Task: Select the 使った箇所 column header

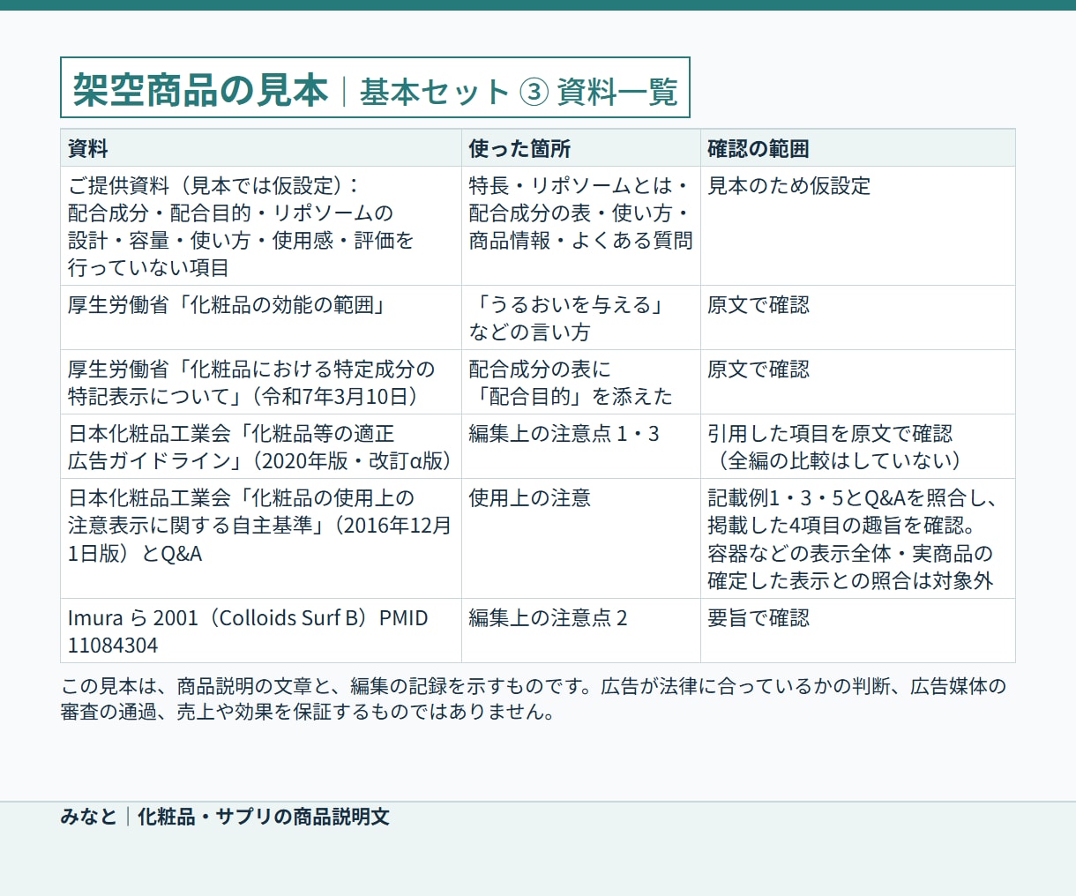Action: tap(581, 148)
